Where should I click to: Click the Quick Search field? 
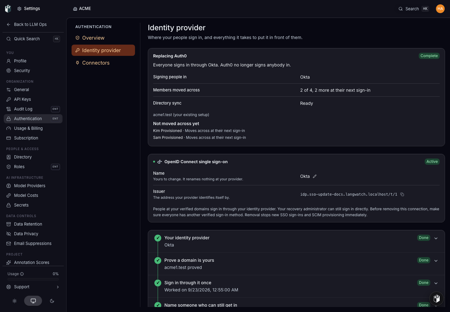pos(33,39)
